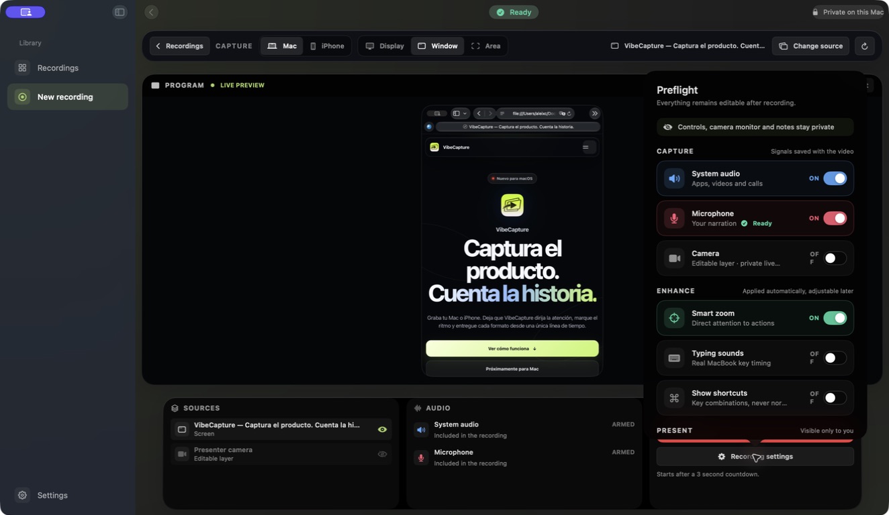Show the Presenter camera layer with eye icon
This screenshot has width=889, height=515.
(382, 454)
